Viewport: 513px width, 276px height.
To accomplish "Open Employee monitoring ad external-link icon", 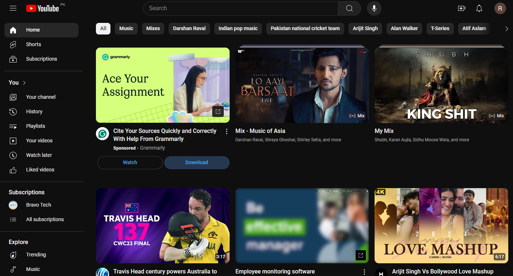I will [360, 255].
